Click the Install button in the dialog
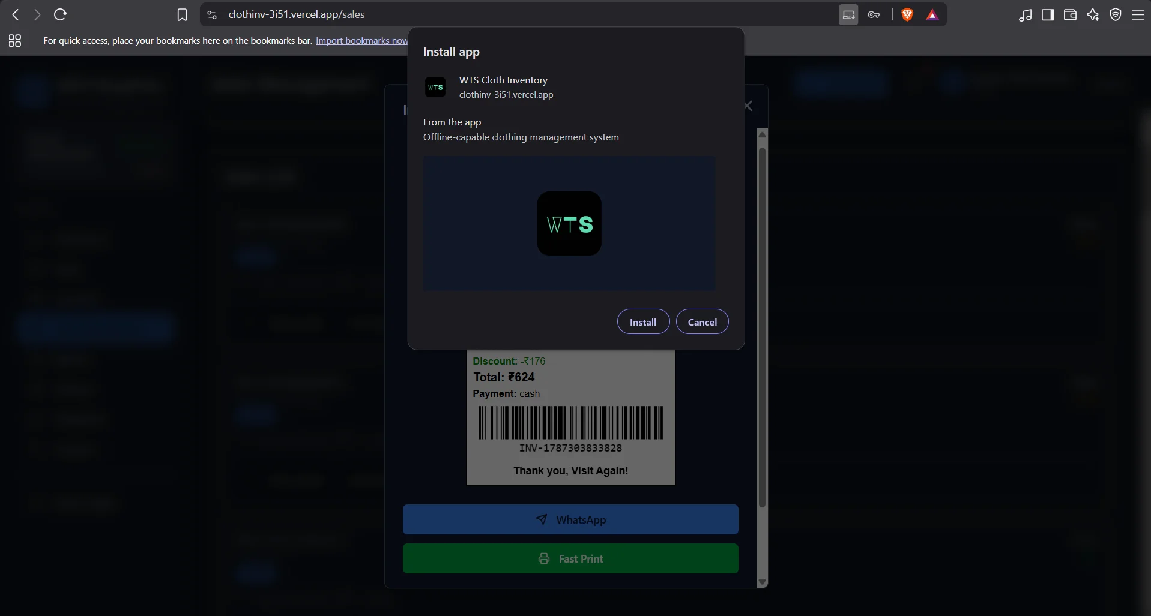Viewport: 1151px width, 616px height. [643, 322]
